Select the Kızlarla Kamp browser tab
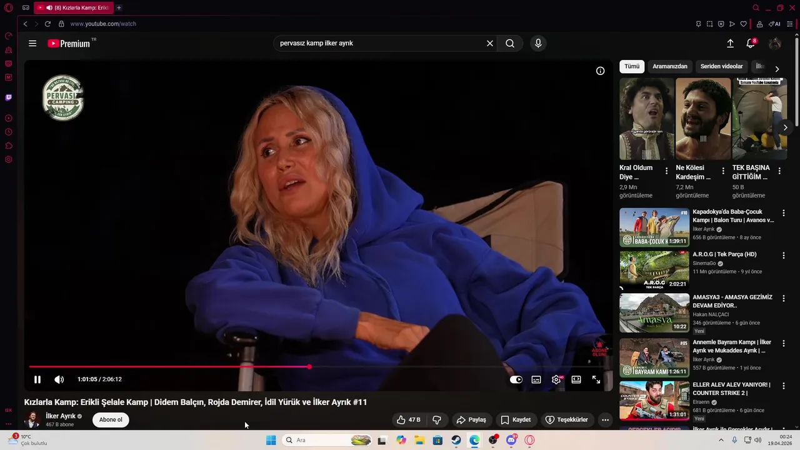 73,8
